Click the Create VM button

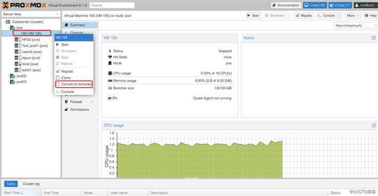(x=315, y=5)
